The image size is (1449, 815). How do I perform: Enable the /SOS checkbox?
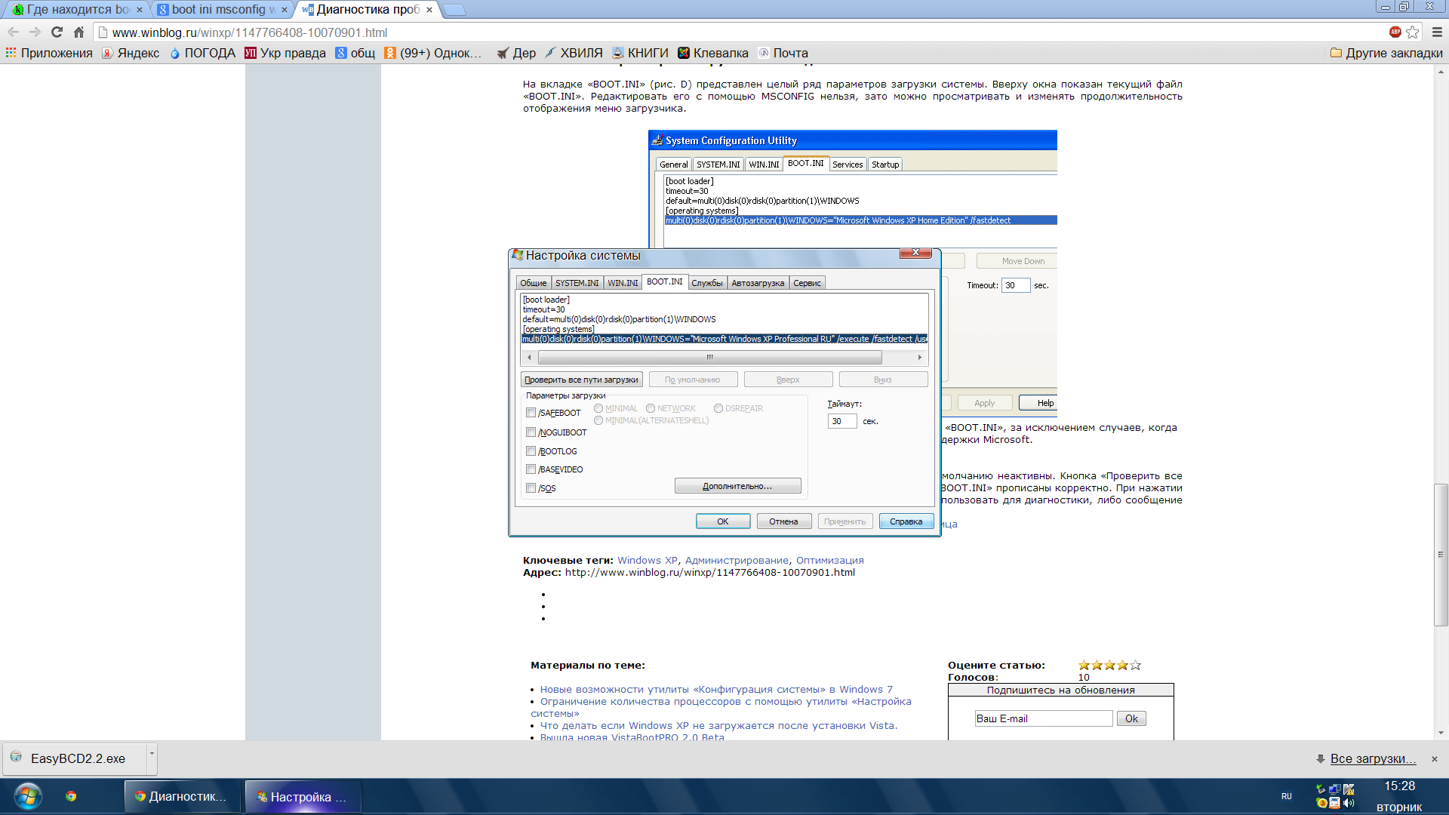(531, 488)
